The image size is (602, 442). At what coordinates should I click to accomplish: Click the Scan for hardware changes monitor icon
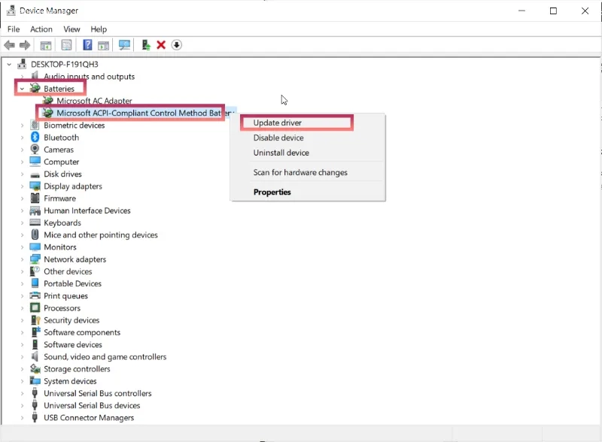pos(125,45)
